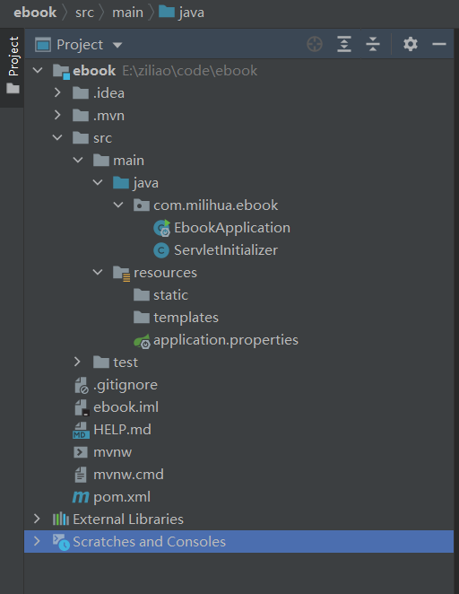Screen dimensions: 459x594
Task: Toggle the vertical Project side tab
Action: pyautogui.click(x=13, y=66)
